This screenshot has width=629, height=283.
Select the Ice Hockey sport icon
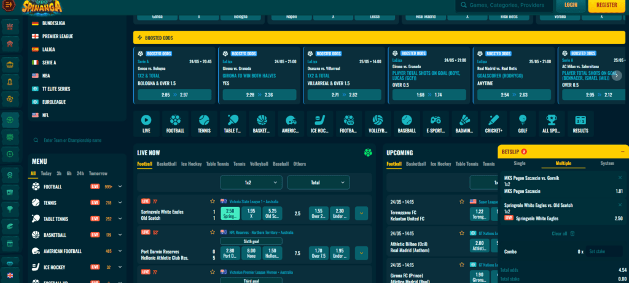click(x=319, y=123)
